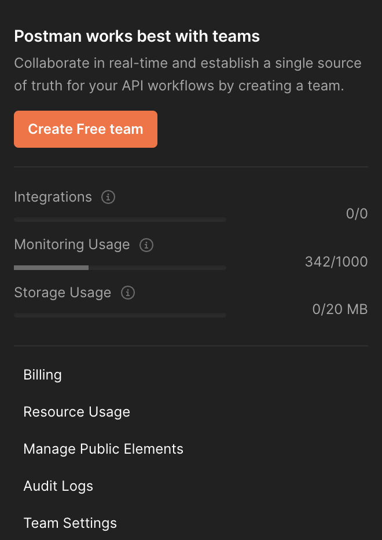Click the 342/1000 monitoring usage count

click(x=336, y=262)
